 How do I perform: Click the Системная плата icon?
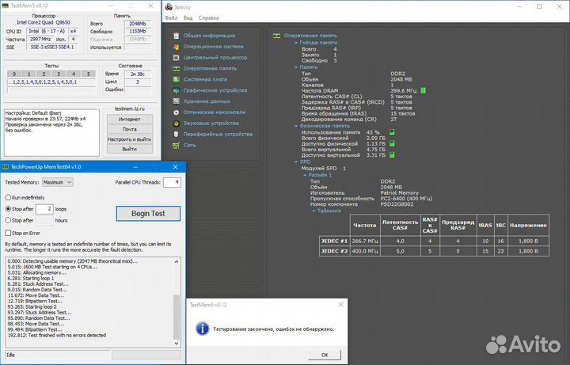[x=177, y=79]
